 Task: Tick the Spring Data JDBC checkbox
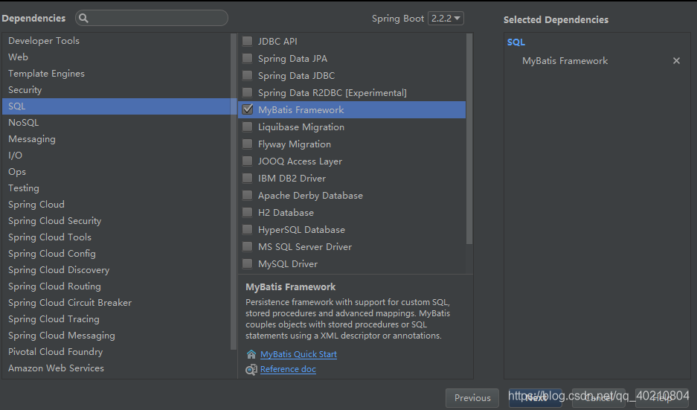click(247, 76)
